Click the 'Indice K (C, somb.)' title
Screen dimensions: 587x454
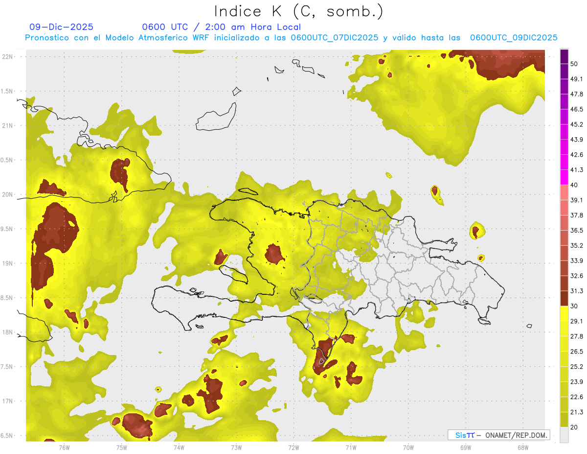pyautogui.click(x=299, y=11)
